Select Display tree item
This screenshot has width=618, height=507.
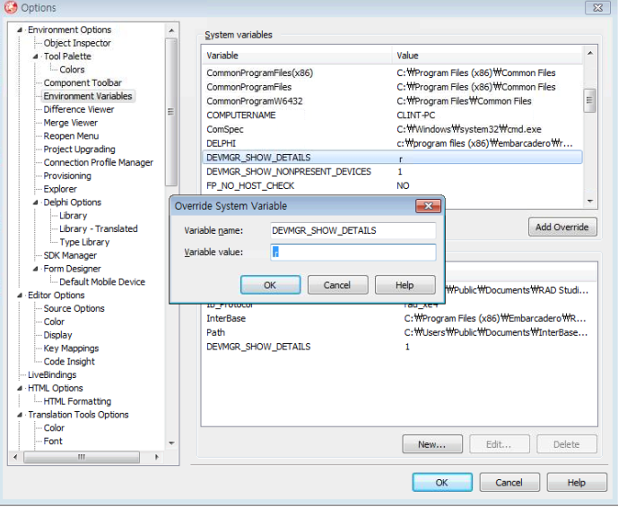57,335
